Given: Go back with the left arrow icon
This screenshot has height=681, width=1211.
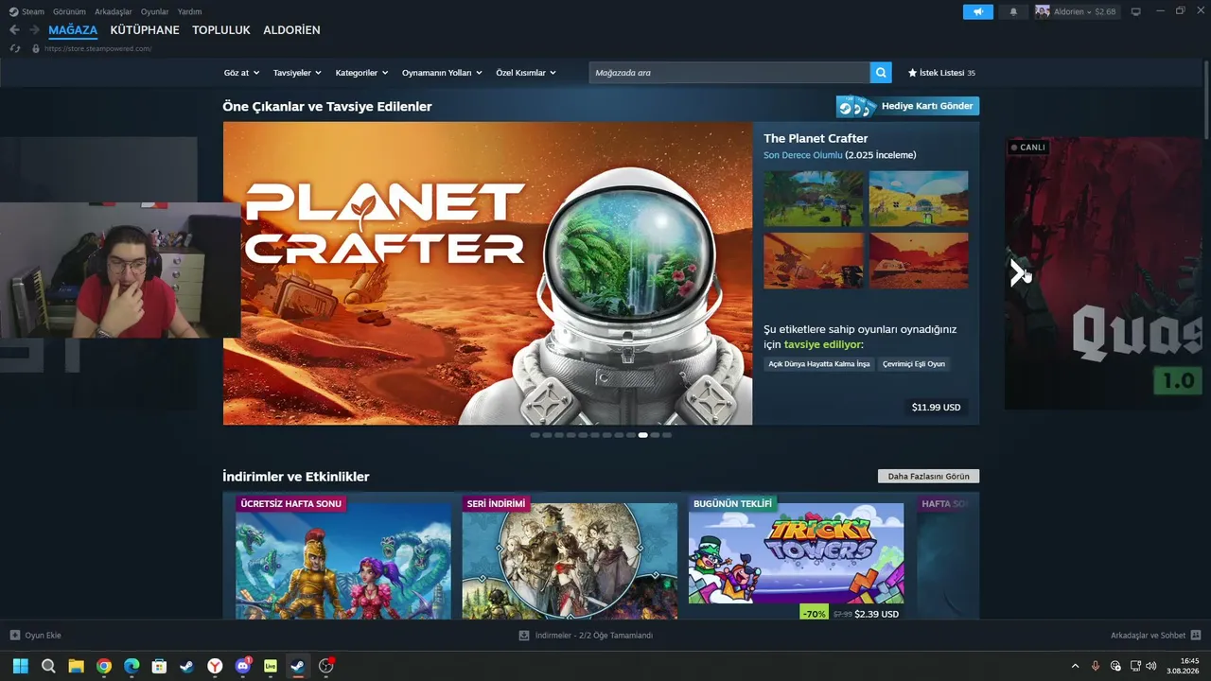Looking at the screenshot, I should [x=14, y=30].
